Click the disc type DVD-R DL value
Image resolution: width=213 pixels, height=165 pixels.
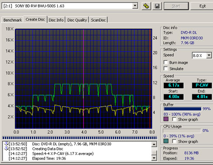[x=189, y=33]
